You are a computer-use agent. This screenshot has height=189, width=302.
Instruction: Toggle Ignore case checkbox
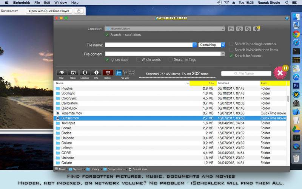107,60
